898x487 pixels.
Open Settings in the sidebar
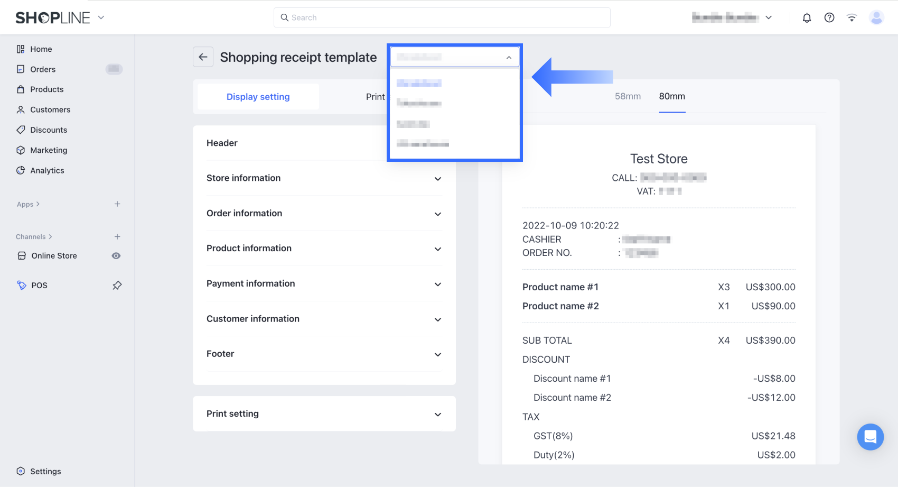click(x=45, y=471)
